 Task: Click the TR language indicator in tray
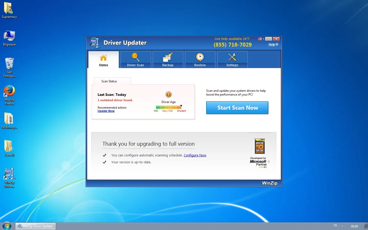point(335,226)
